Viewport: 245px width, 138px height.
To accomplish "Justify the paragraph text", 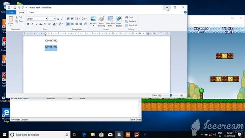I will [x=81, y=24].
